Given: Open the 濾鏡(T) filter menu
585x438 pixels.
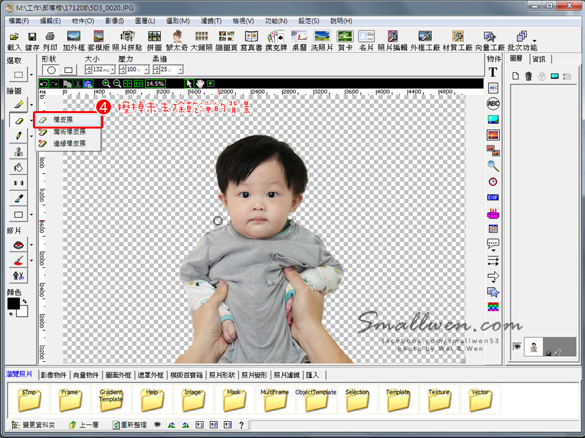Looking at the screenshot, I should [x=211, y=21].
